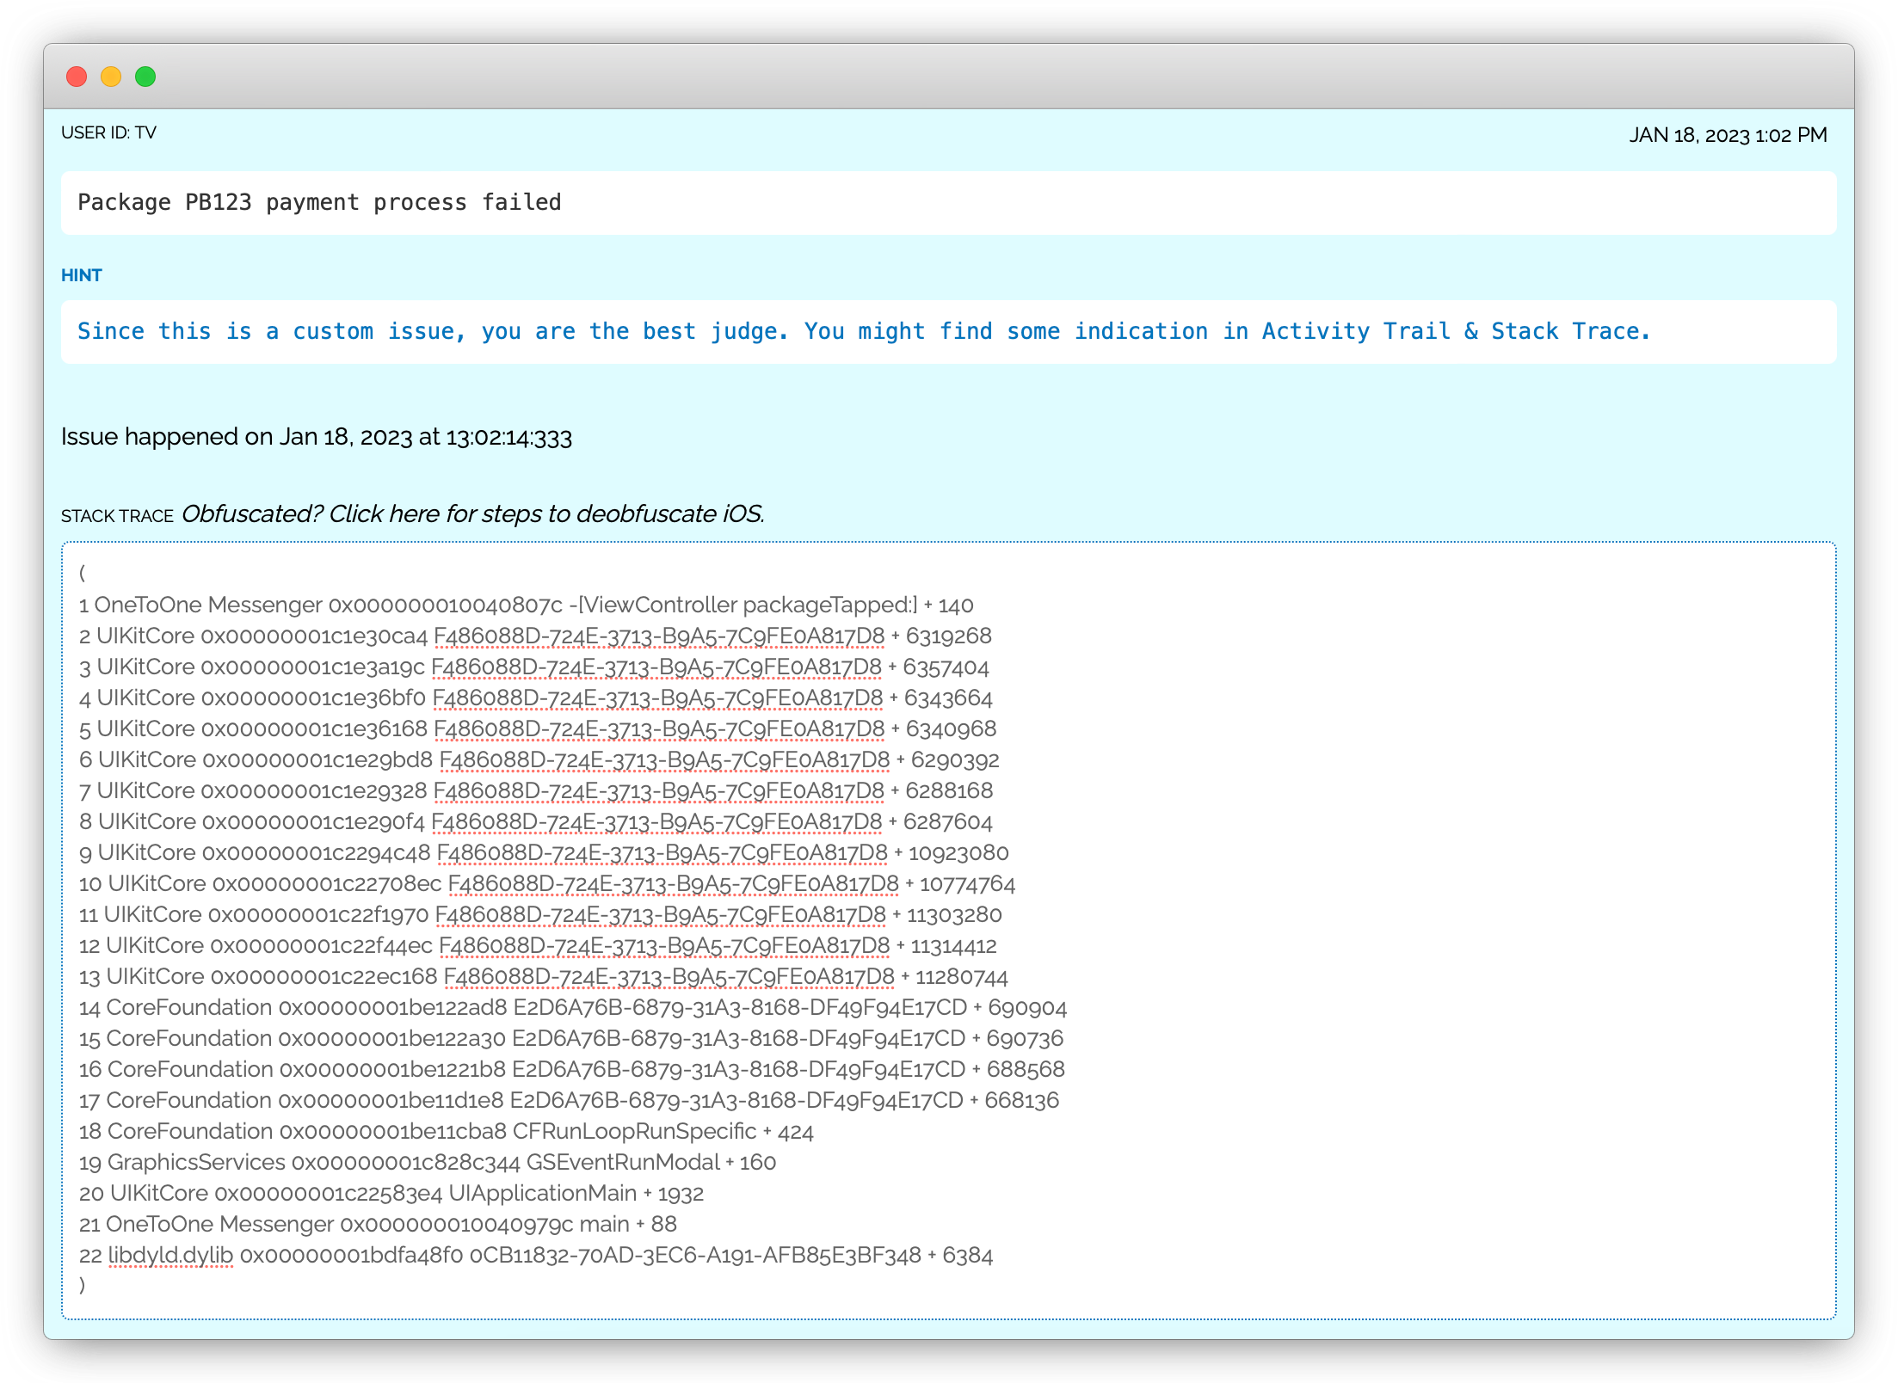Image resolution: width=1898 pixels, height=1383 pixels.
Task: Click the GSEventRunModal stack frame
Action: point(427,1163)
